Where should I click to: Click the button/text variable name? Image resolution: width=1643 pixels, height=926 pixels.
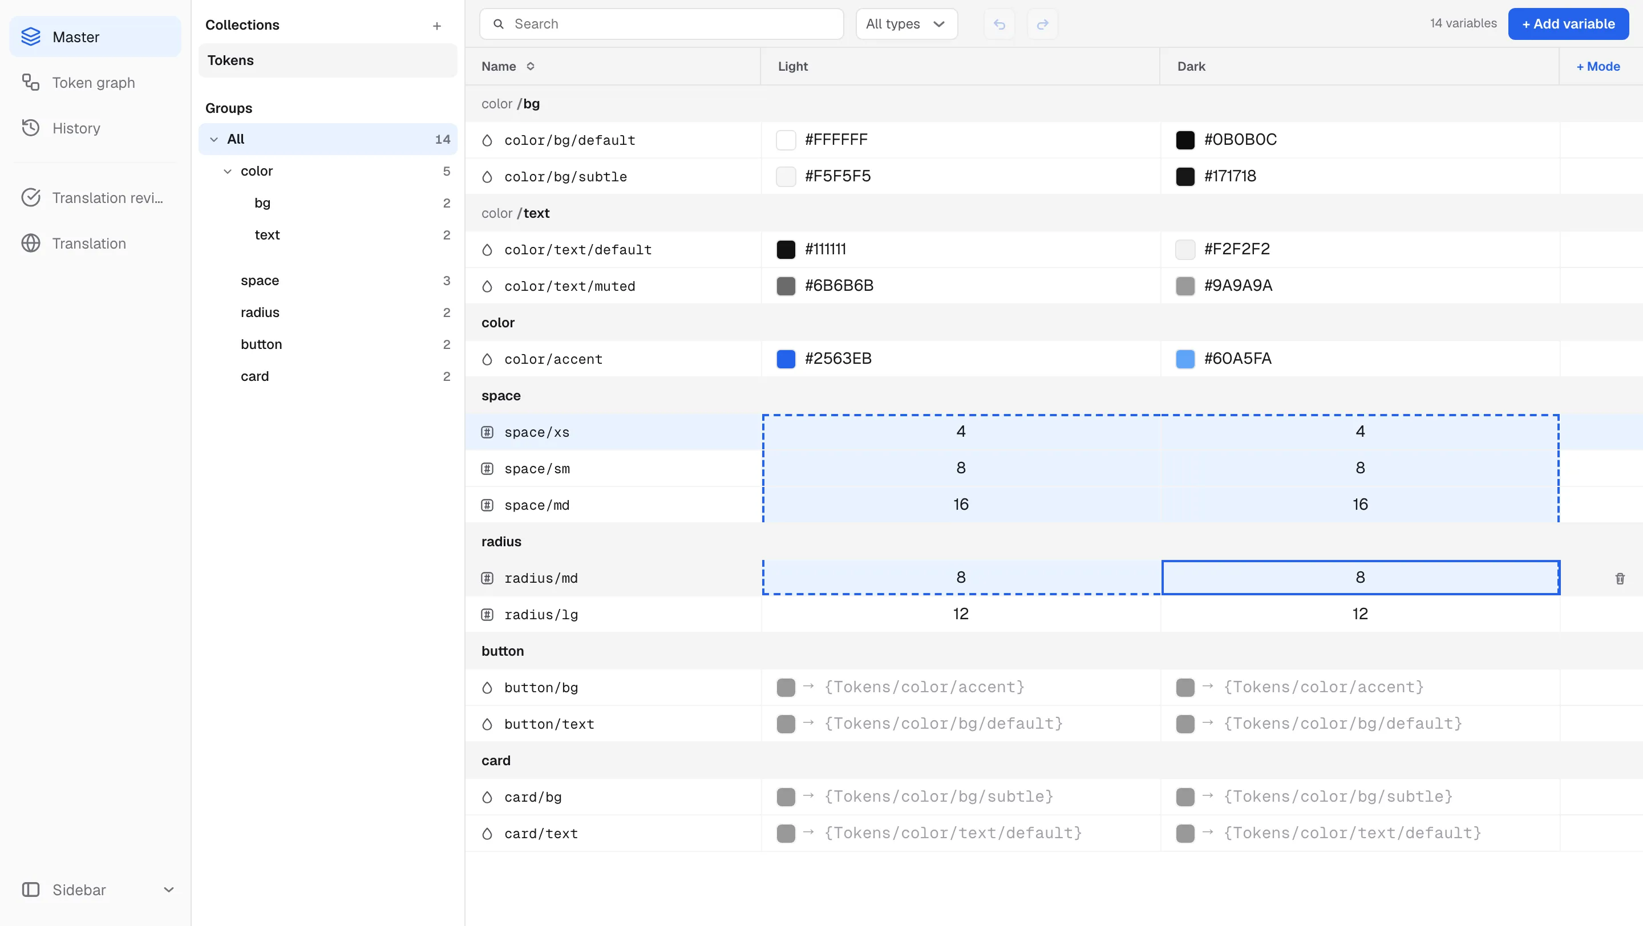point(549,724)
